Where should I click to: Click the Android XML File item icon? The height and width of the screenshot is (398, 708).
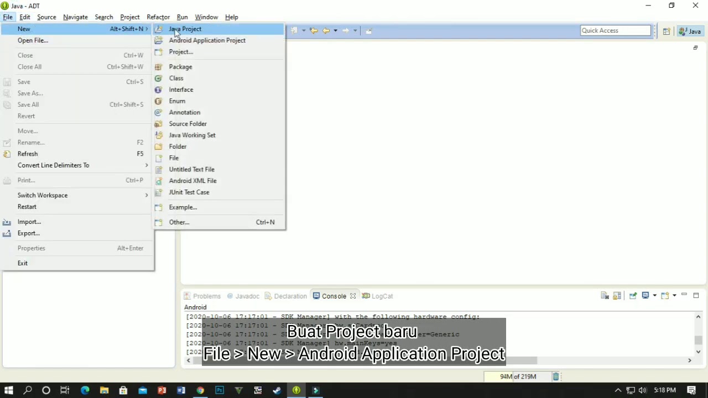pyautogui.click(x=158, y=181)
